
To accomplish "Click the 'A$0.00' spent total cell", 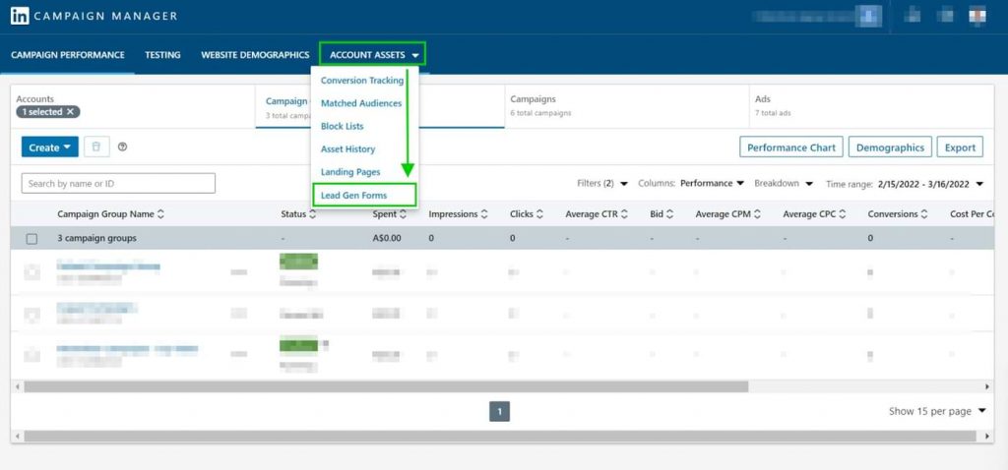I will [387, 238].
